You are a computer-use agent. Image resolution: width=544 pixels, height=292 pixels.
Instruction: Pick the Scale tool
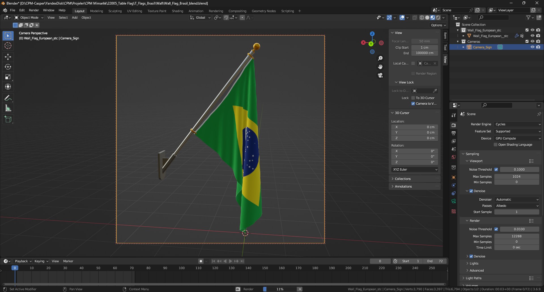[8, 77]
